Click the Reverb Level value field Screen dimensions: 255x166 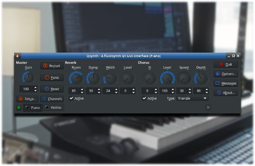(125, 91)
